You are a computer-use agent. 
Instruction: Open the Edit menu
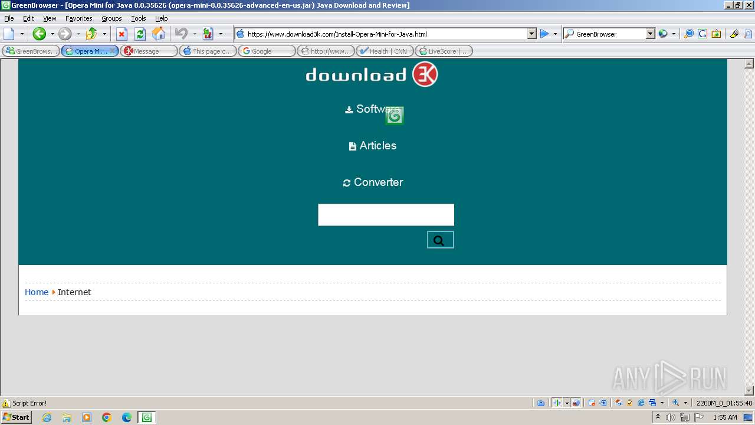[28, 18]
